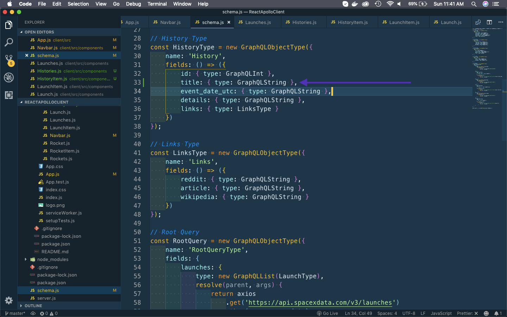Open App.css in the file tree
507x317 pixels.
pos(69,167)
